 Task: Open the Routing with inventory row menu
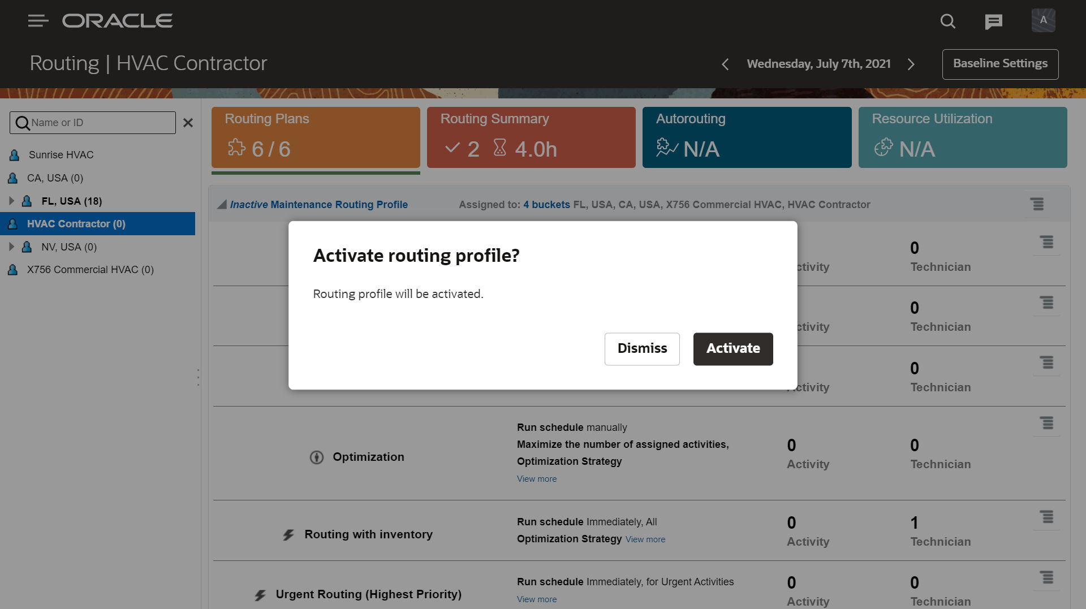[x=1047, y=517]
